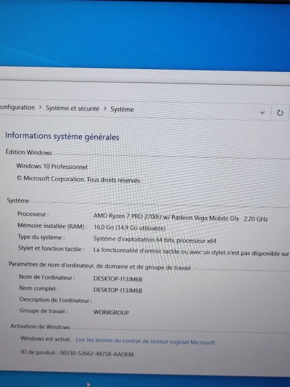Open Lire les termes du contrat link
290x387 pixels.
coord(145,341)
